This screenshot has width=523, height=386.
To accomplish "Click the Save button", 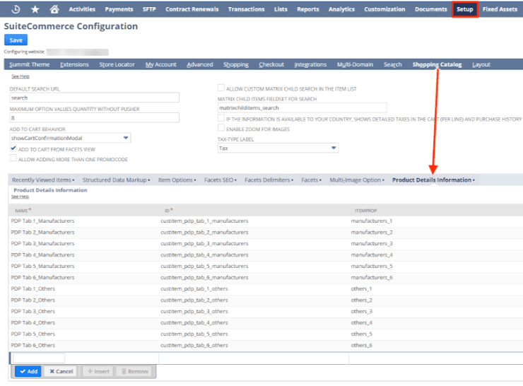I will 16,40.
